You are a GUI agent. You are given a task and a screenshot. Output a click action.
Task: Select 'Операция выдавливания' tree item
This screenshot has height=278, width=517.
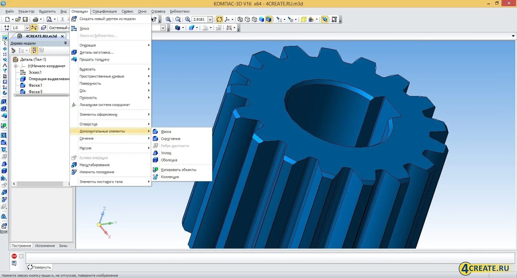point(49,79)
